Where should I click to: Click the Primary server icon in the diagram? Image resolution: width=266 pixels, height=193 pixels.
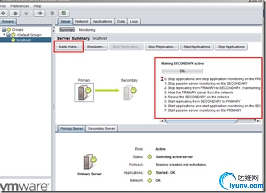tap(84, 92)
